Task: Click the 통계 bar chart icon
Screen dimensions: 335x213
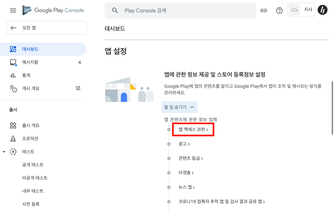Action: pyautogui.click(x=13, y=75)
